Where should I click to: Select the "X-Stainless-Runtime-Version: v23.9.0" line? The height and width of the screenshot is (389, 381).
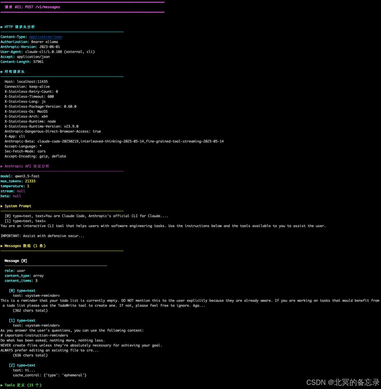[42, 126]
